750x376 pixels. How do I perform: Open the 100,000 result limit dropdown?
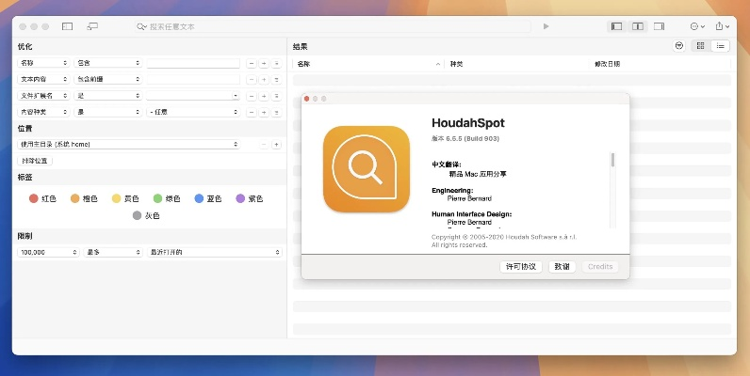coord(48,252)
